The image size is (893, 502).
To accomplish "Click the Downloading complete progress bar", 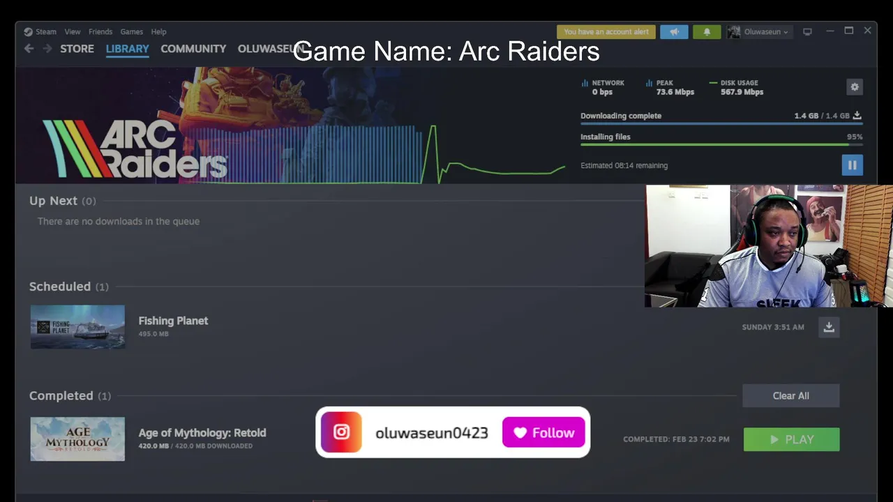I will 721,123.
